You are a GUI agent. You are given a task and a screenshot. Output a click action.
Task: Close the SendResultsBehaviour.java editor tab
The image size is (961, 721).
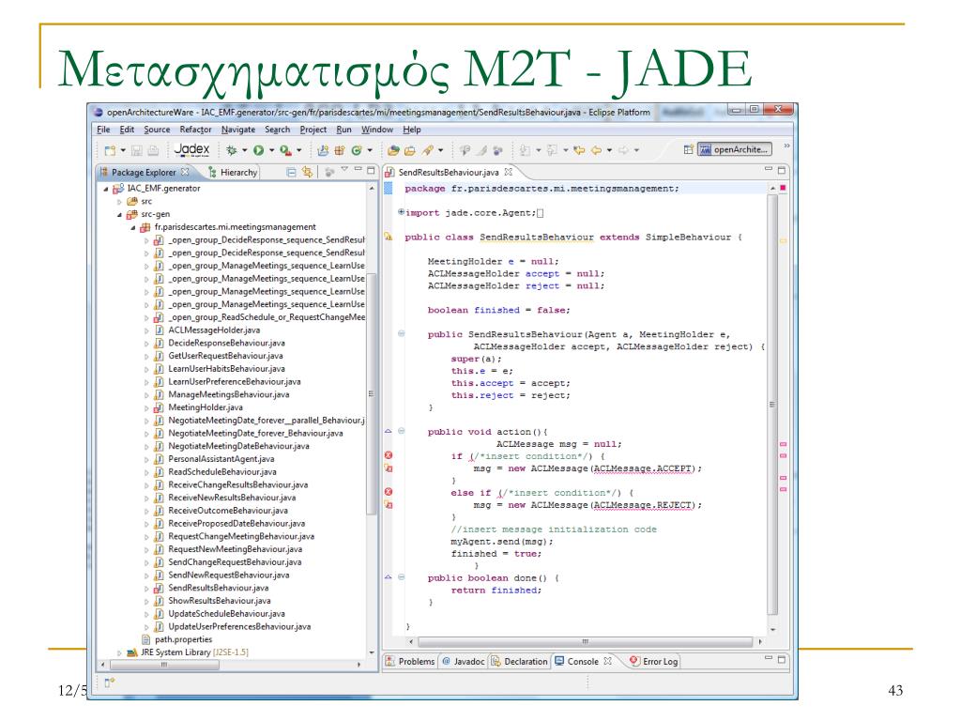click(x=508, y=173)
